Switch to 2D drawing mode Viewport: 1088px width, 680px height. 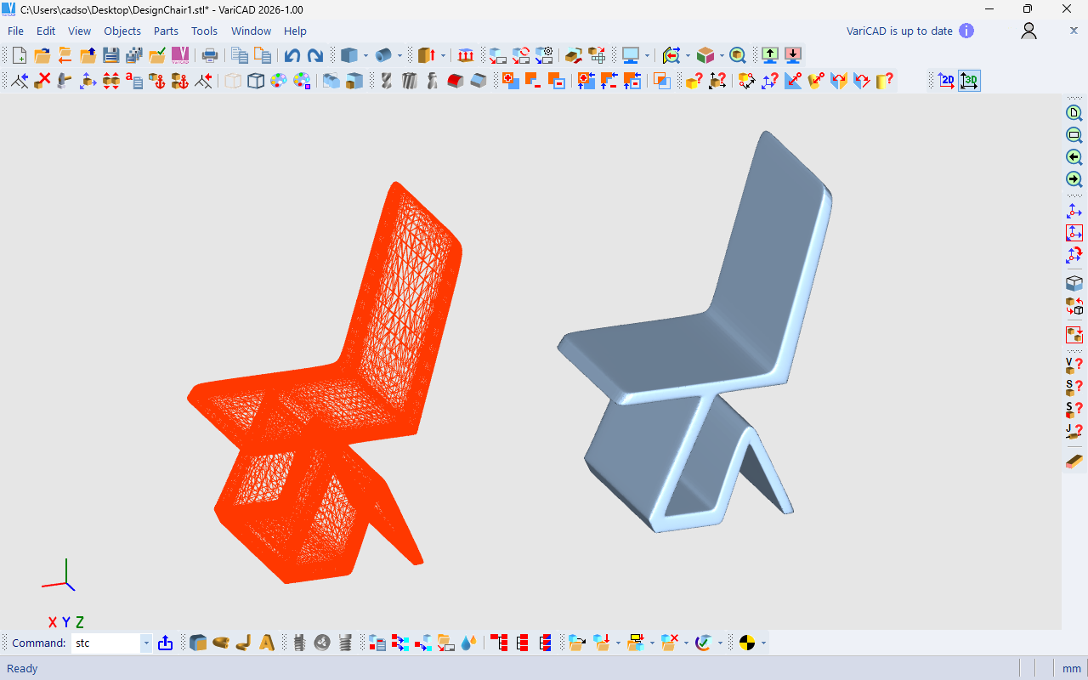tap(946, 81)
